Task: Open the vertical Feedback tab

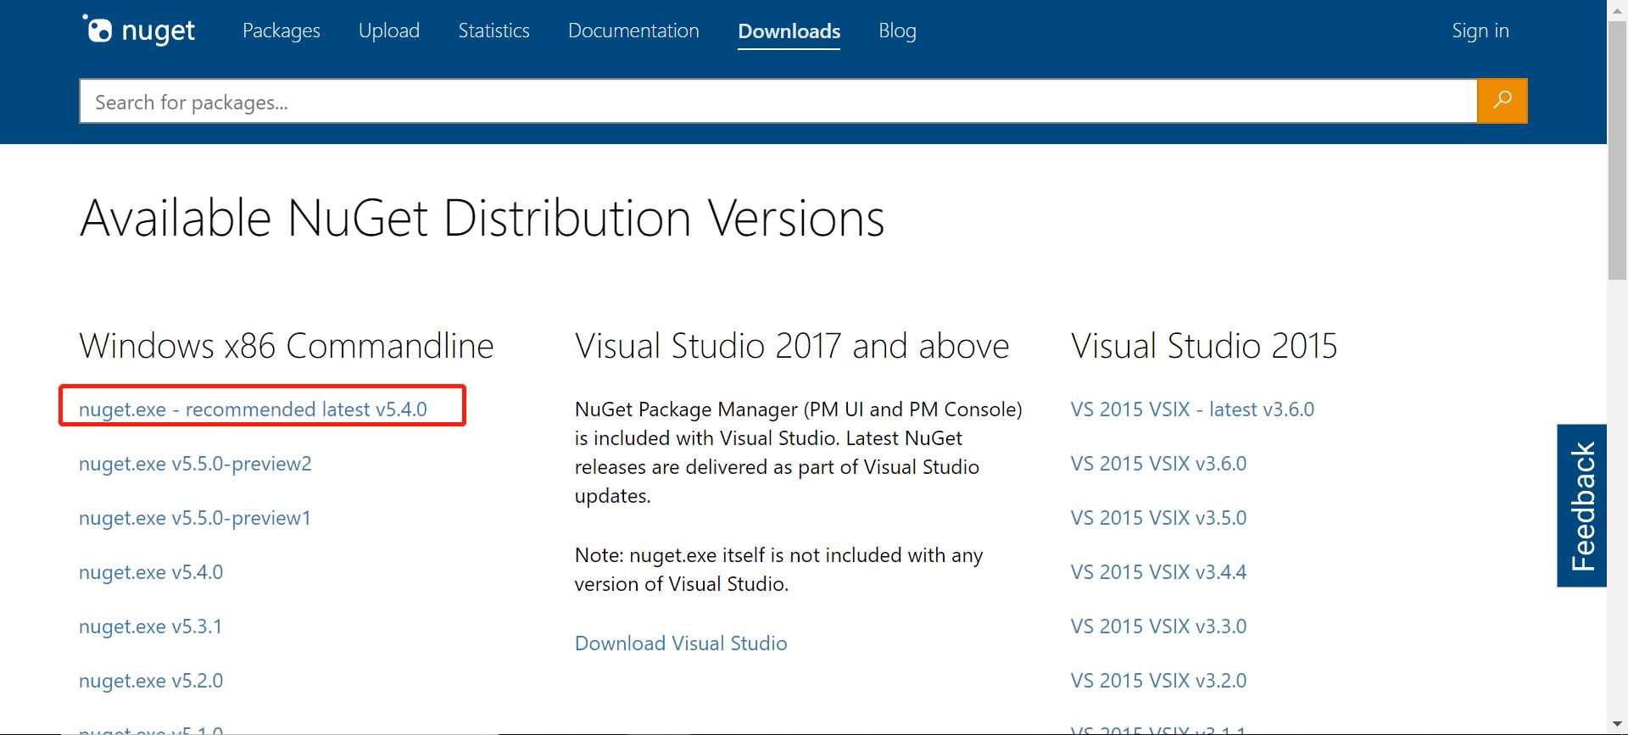Action: tap(1581, 505)
